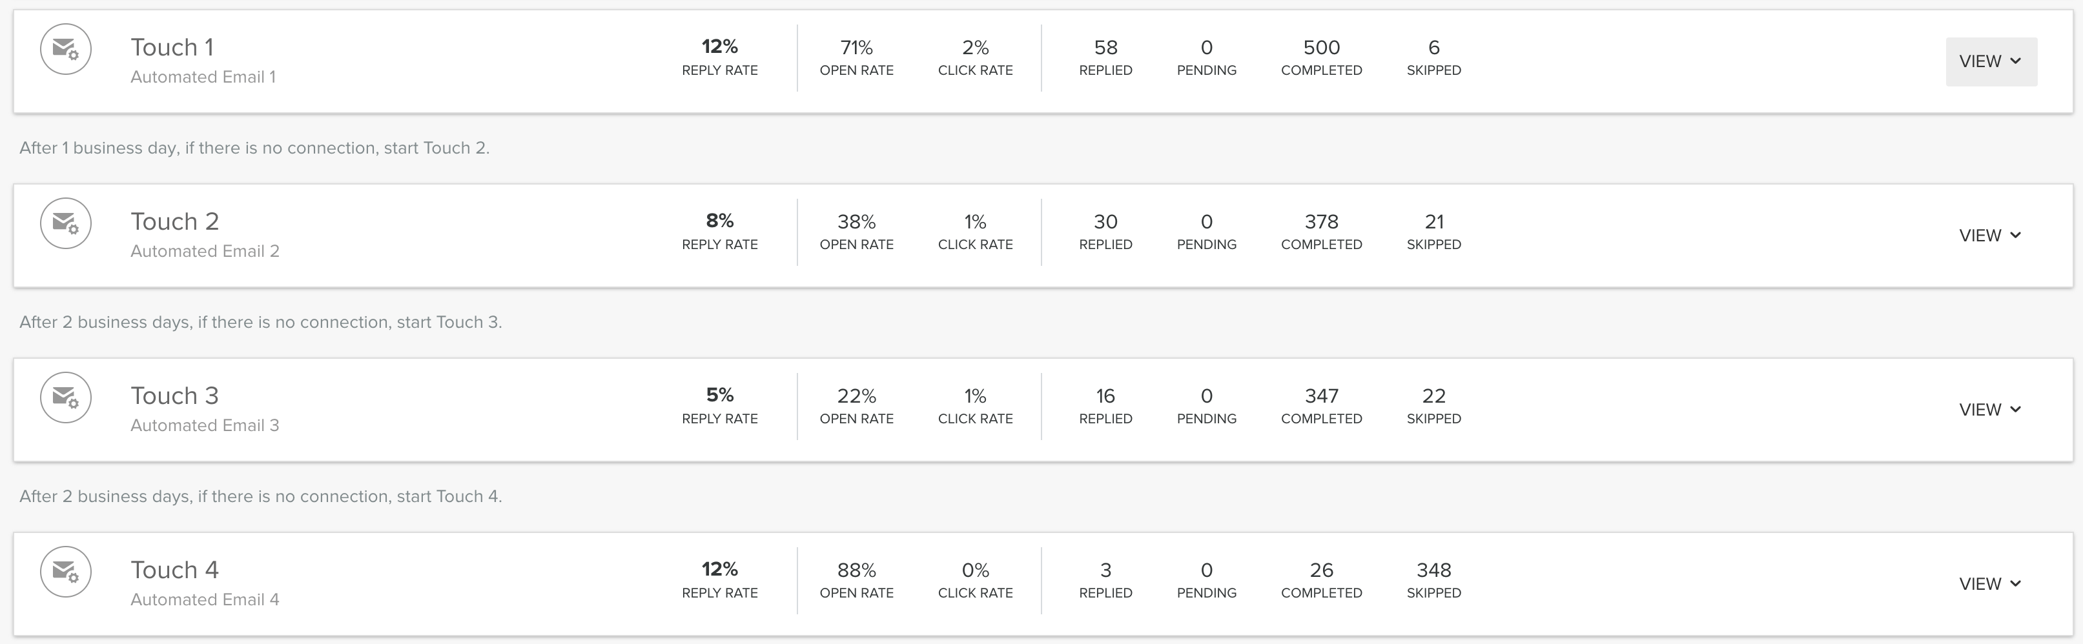Click the Touch 4 automated email icon

65,571
